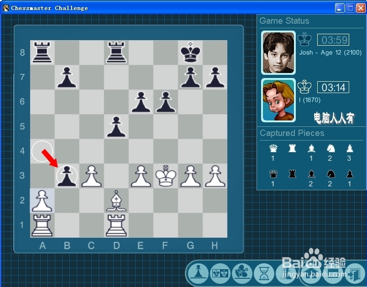Viewport: 367px width, 287px height.
Task: Click the player's 03:14 clock
Action: point(333,87)
